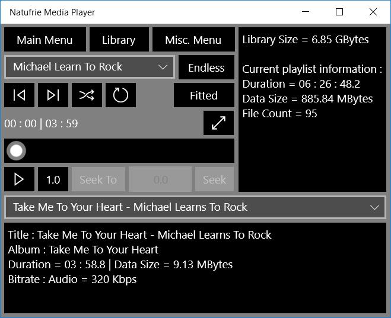Click the repeat loop icon

120,95
